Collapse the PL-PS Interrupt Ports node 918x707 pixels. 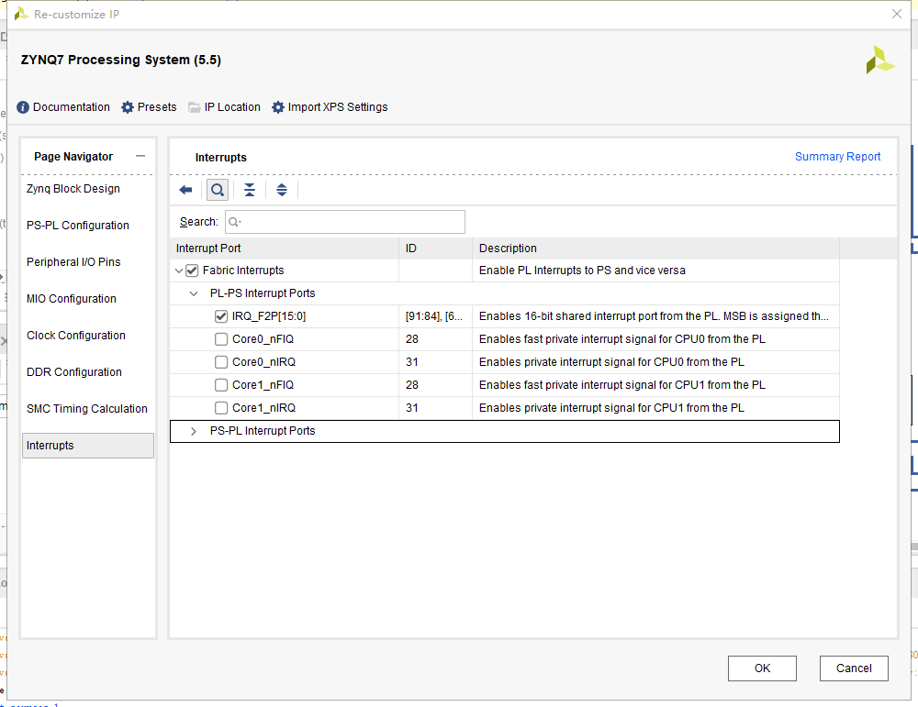point(193,293)
